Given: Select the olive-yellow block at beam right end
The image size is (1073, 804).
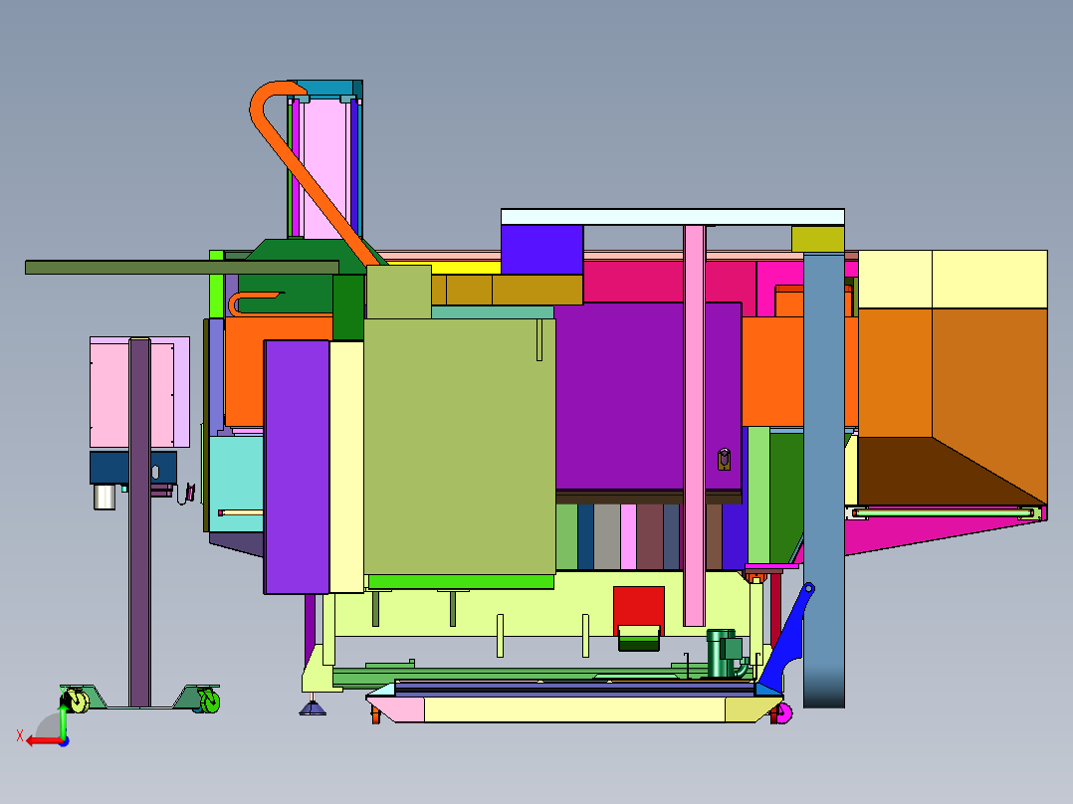Looking at the screenshot, I should coord(818,240).
